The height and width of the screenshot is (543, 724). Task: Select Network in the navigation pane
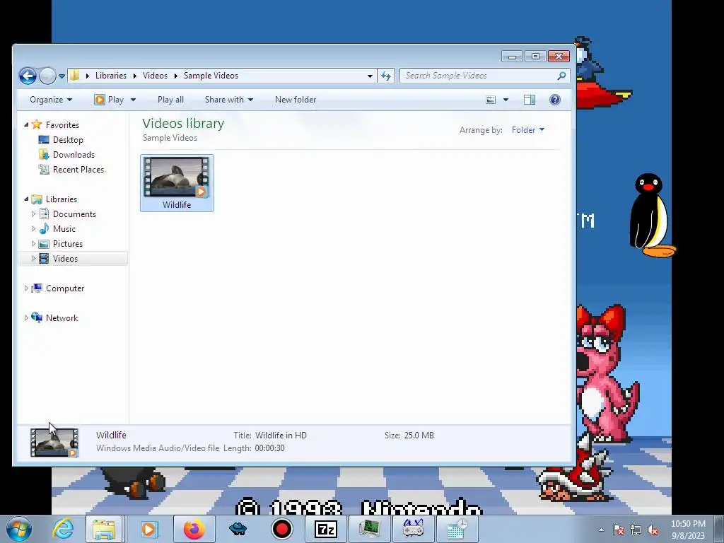(x=62, y=317)
